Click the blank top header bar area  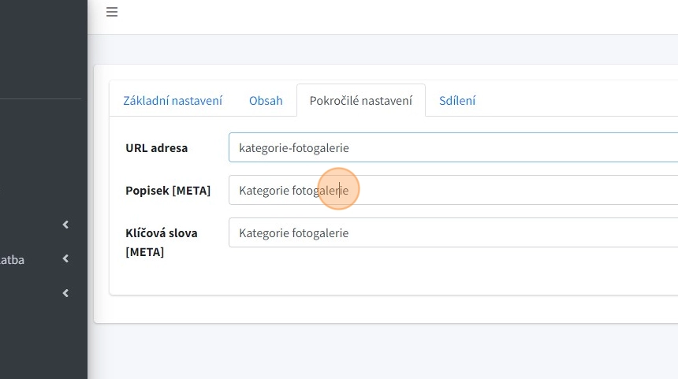click(394, 16)
